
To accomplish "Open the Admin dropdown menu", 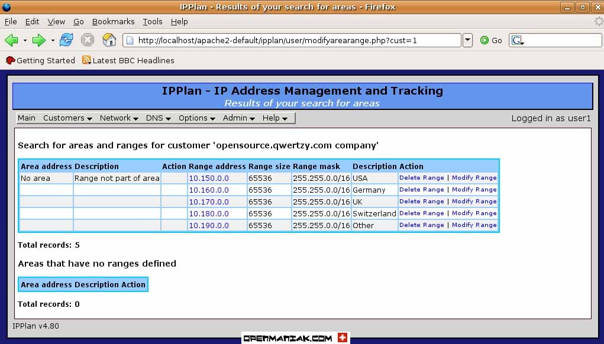I will [238, 118].
